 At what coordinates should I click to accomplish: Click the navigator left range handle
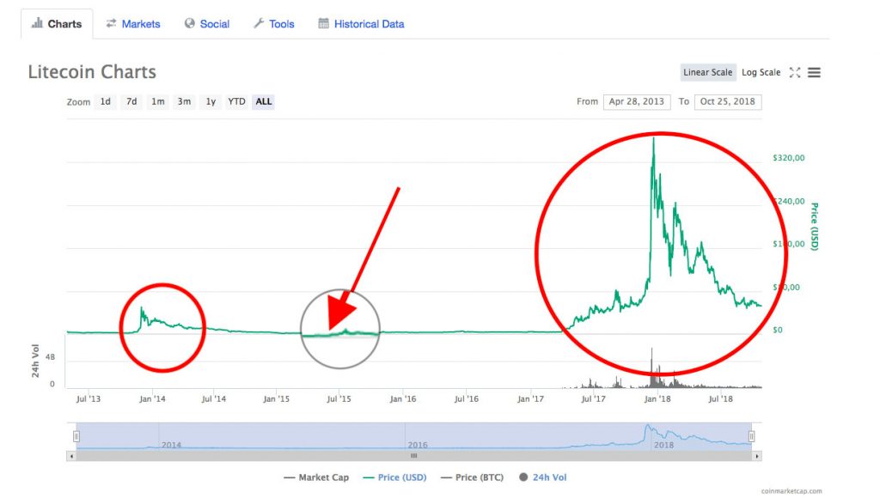click(76, 436)
